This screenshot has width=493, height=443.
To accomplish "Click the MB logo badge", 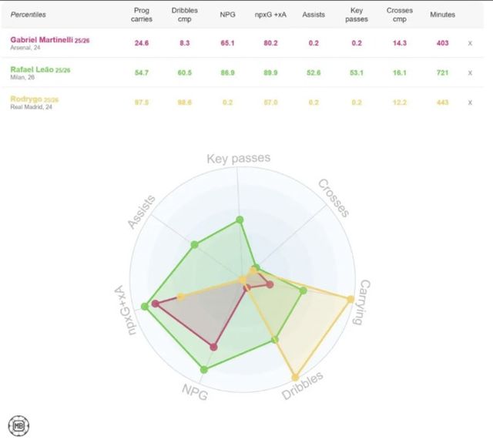I will point(18,425).
